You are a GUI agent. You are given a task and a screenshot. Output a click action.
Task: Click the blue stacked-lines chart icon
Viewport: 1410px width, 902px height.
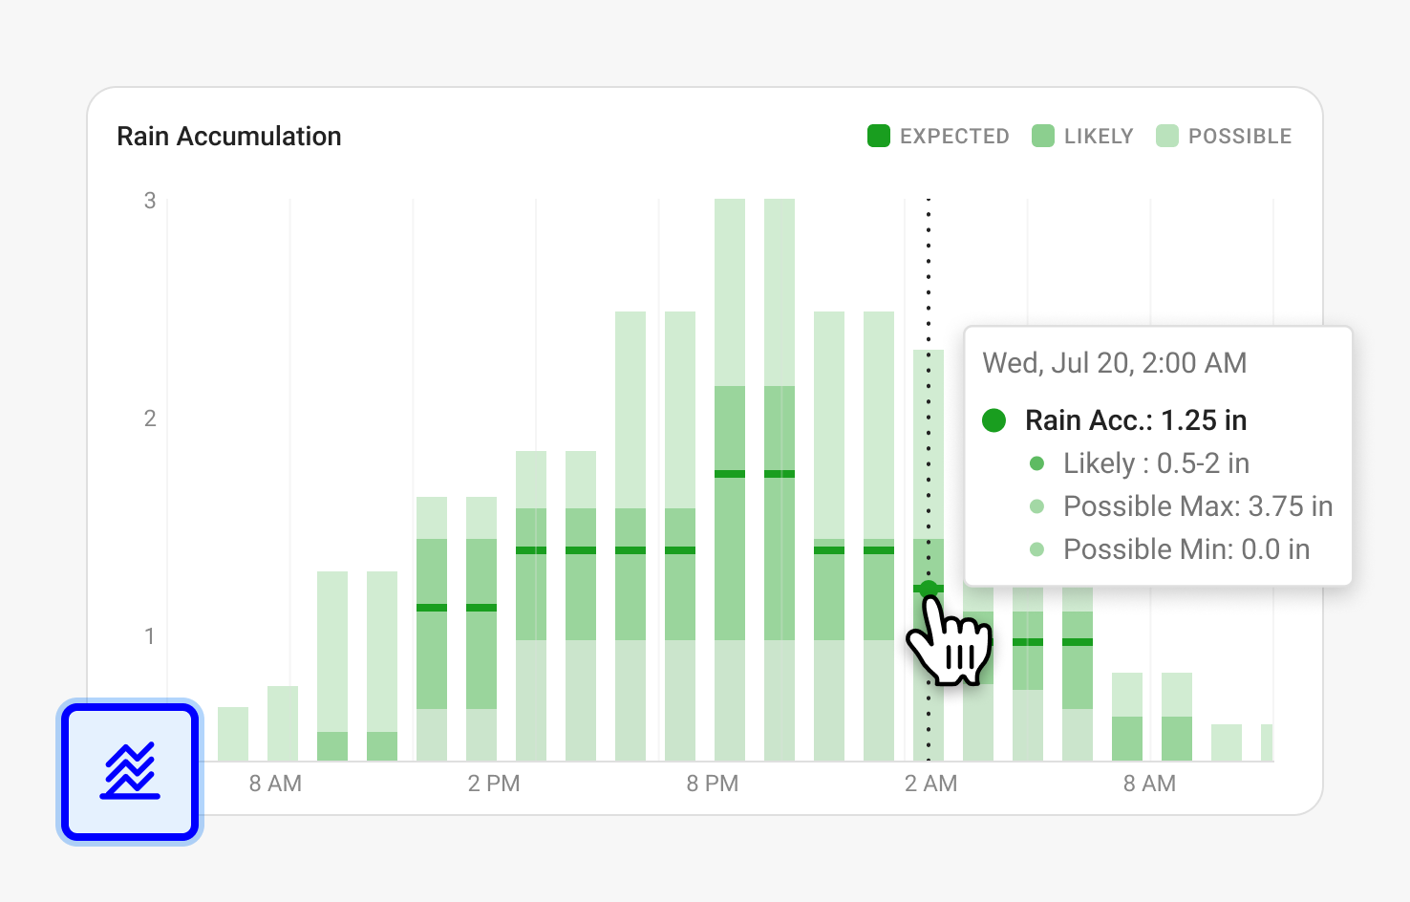(130, 772)
